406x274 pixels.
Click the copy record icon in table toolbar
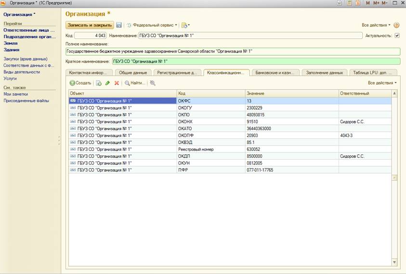point(98,83)
